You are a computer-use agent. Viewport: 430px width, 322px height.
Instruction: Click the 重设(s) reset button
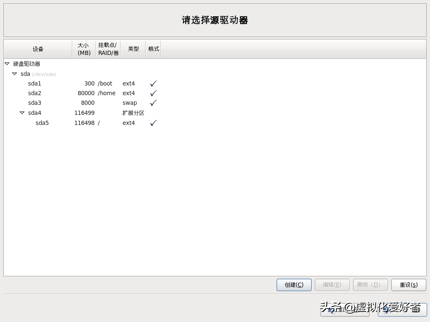point(408,285)
